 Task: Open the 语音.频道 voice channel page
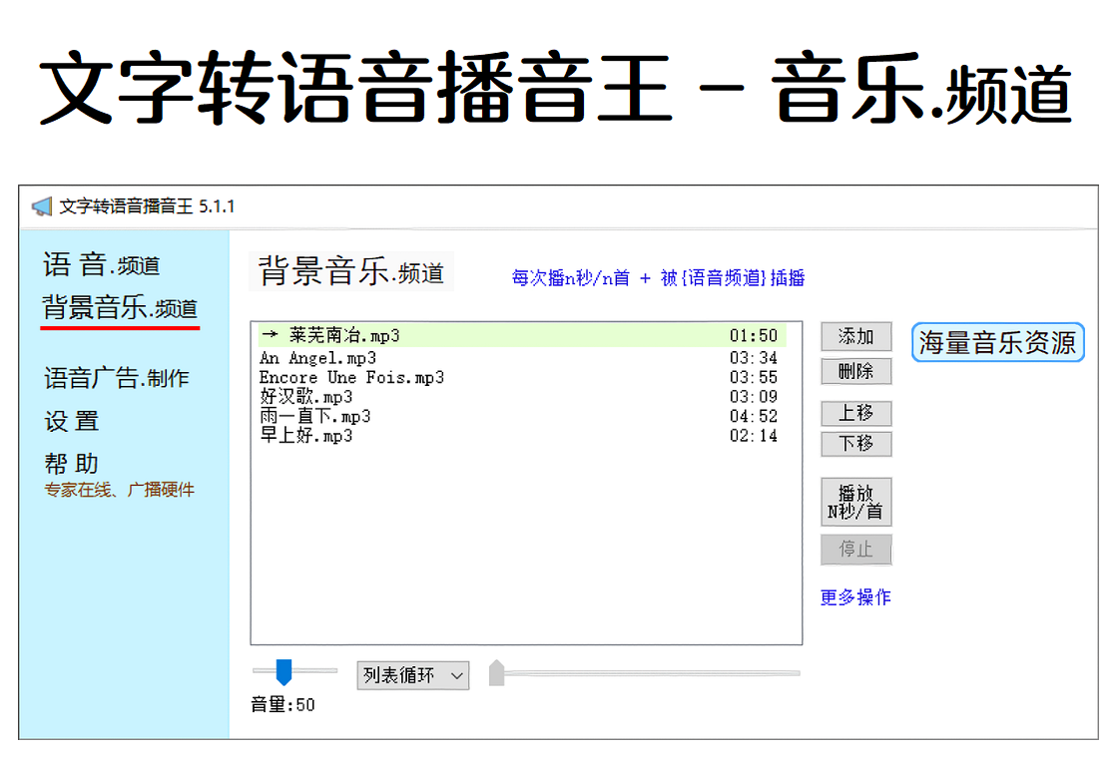[101, 265]
